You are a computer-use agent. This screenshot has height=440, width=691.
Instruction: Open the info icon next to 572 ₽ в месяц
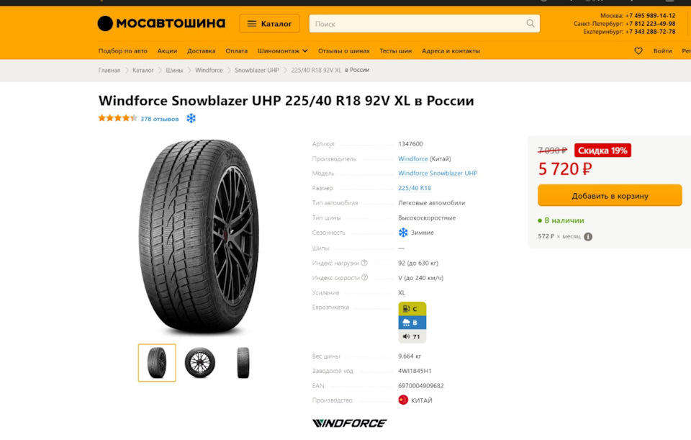(x=588, y=235)
